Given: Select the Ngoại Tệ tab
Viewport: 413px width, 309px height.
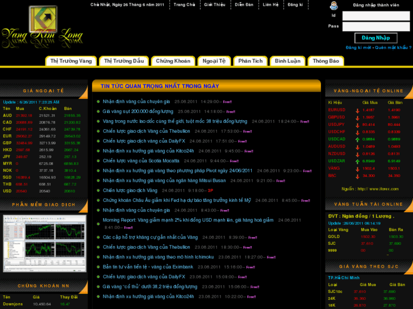Looking at the screenshot, I should tap(214, 61).
